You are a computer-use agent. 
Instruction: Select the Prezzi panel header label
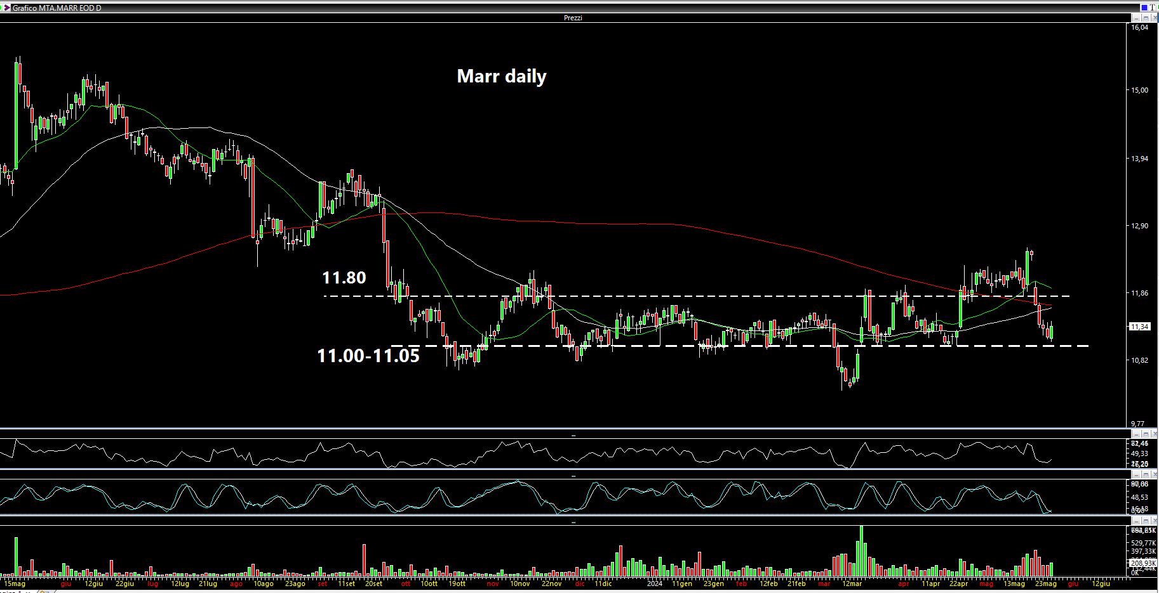(x=573, y=18)
